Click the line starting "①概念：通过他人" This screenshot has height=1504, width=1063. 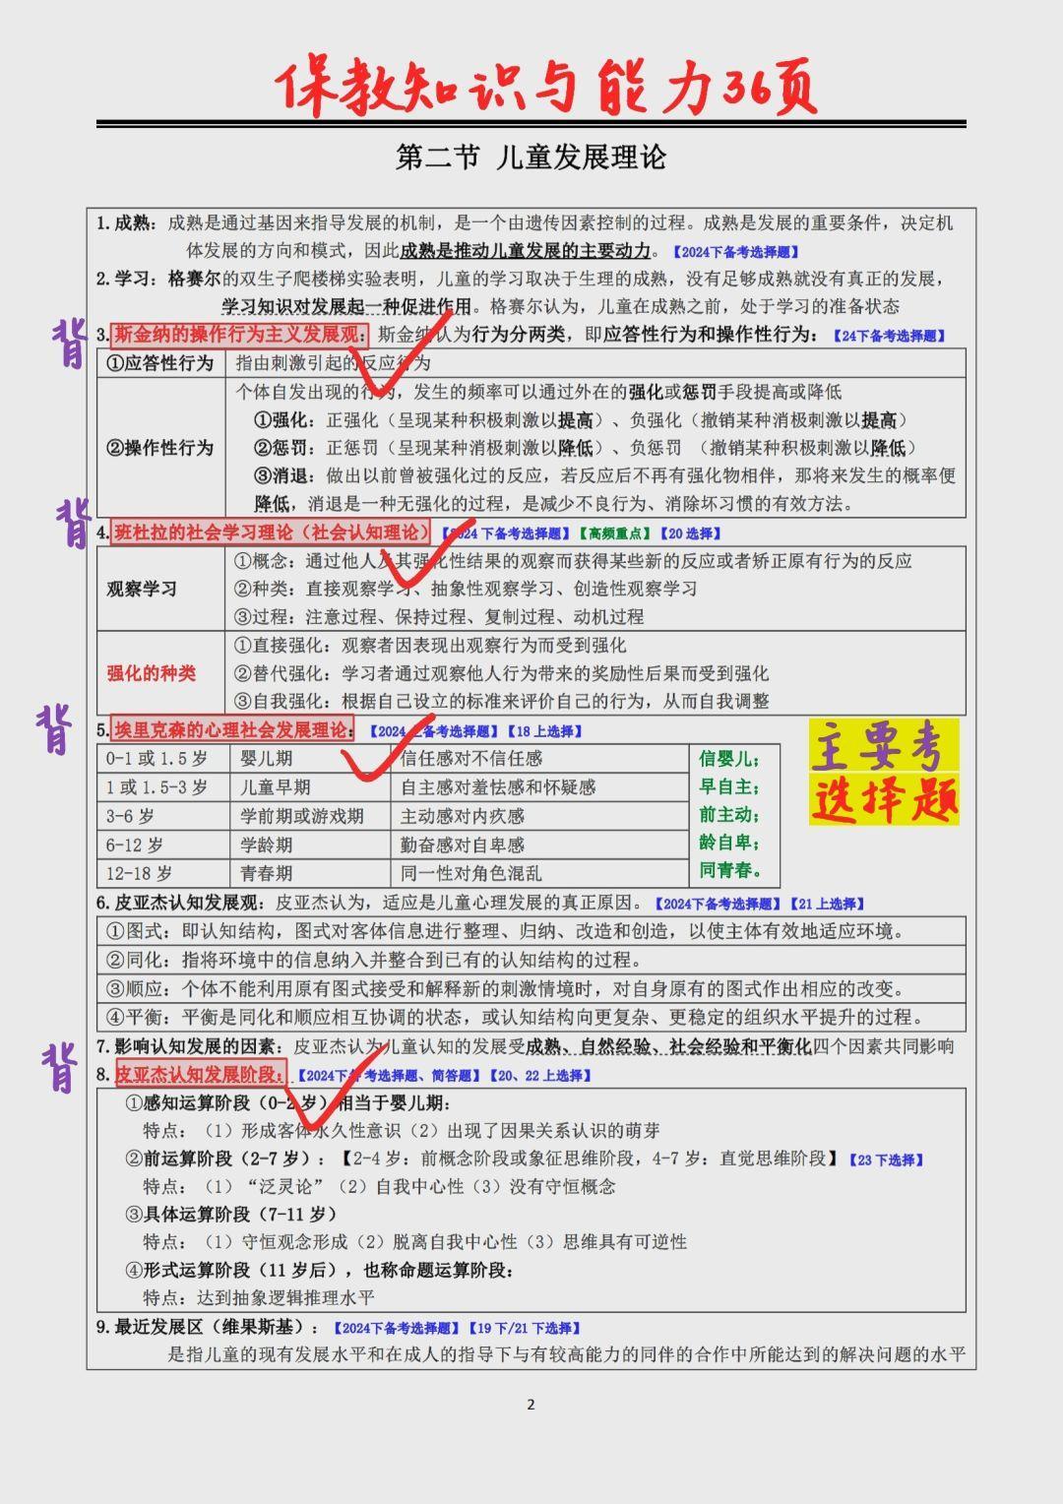point(573,561)
